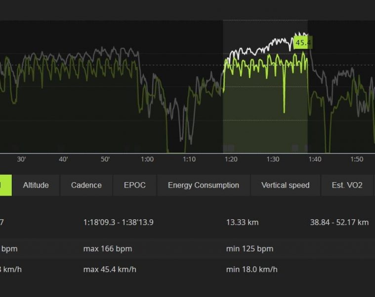Click the max 45.4 km/h statistic
This screenshot has height=297, width=375.
pyautogui.click(x=110, y=269)
